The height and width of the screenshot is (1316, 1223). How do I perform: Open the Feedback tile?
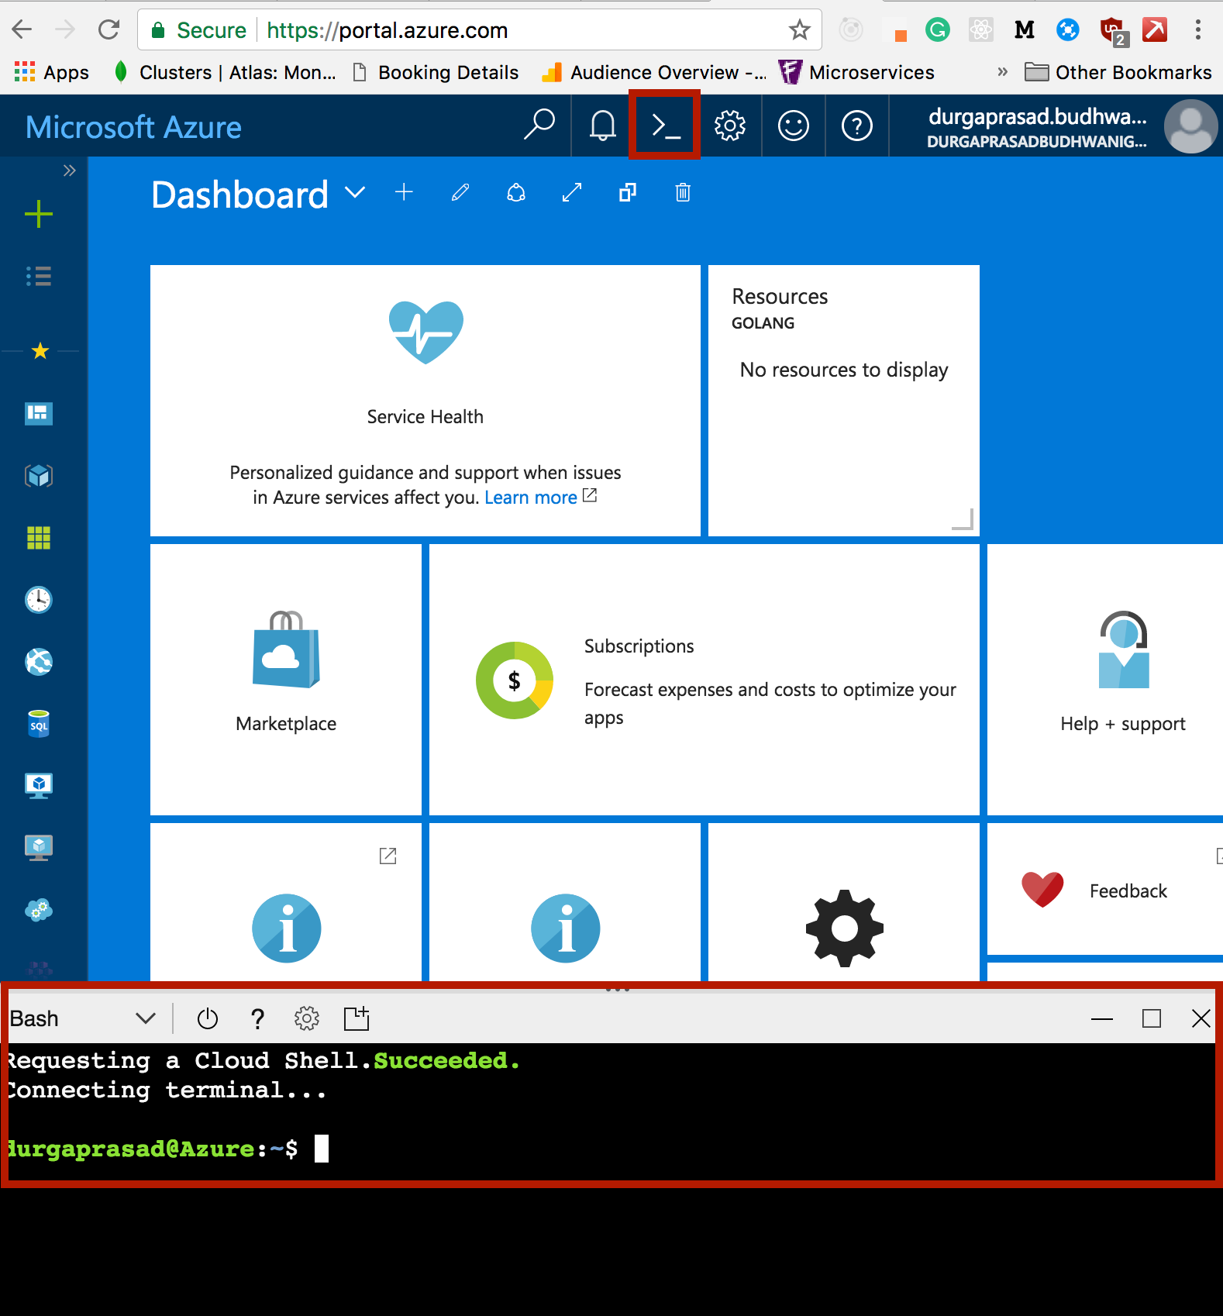1105,889
